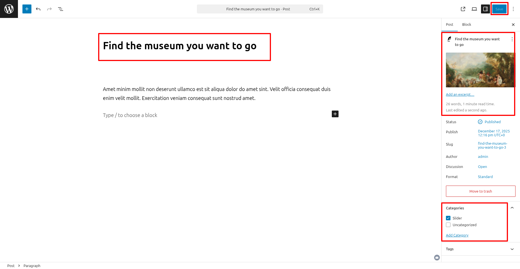Click the WordPress logo icon
520x269 pixels.
tap(9, 9)
